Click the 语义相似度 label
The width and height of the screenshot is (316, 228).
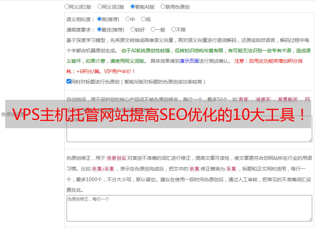tap(80, 19)
